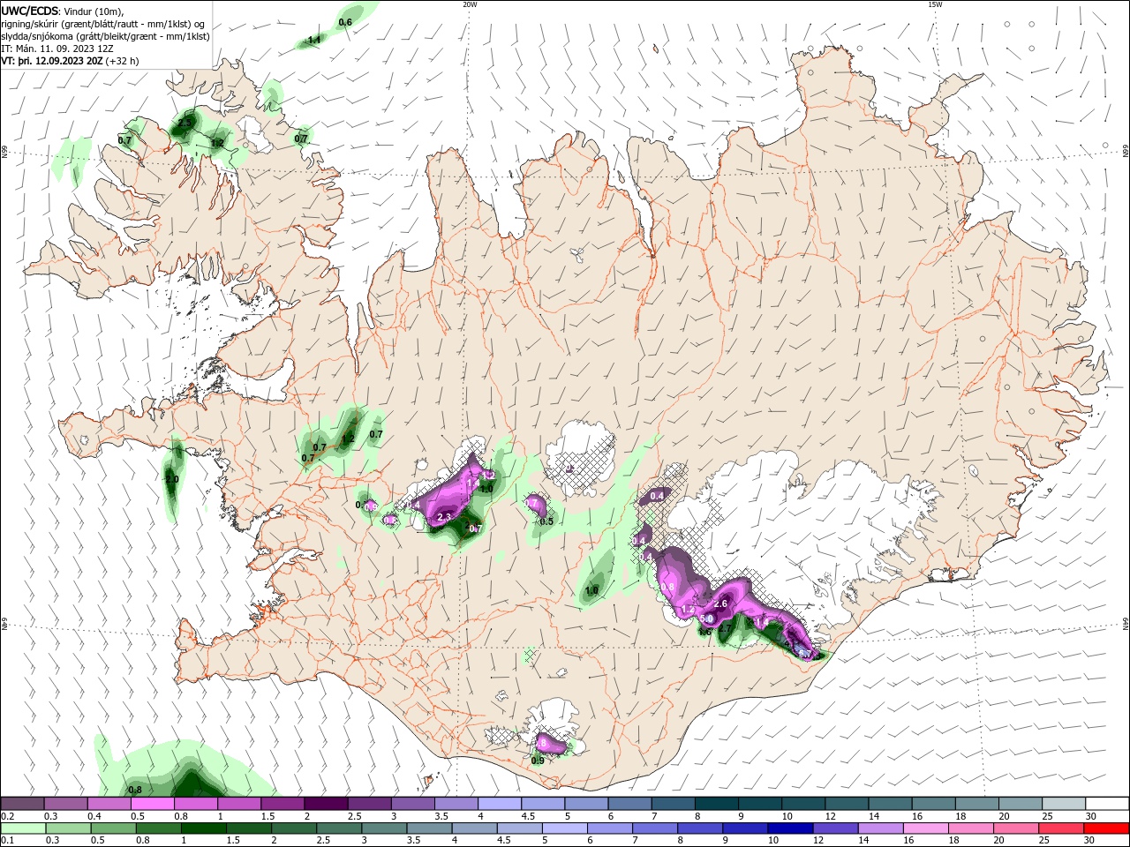The height and width of the screenshot is (847, 1130).
Task: Pick snow scale swatch starting at 1.5
Action: (x=282, y=804)
